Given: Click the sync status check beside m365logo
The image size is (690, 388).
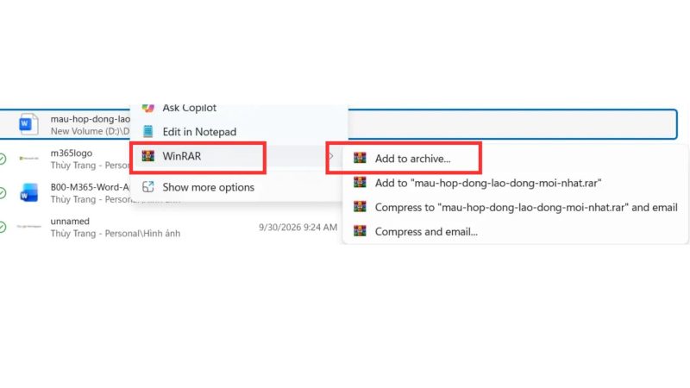Looking at the screenshot, I should coord(3,159).
